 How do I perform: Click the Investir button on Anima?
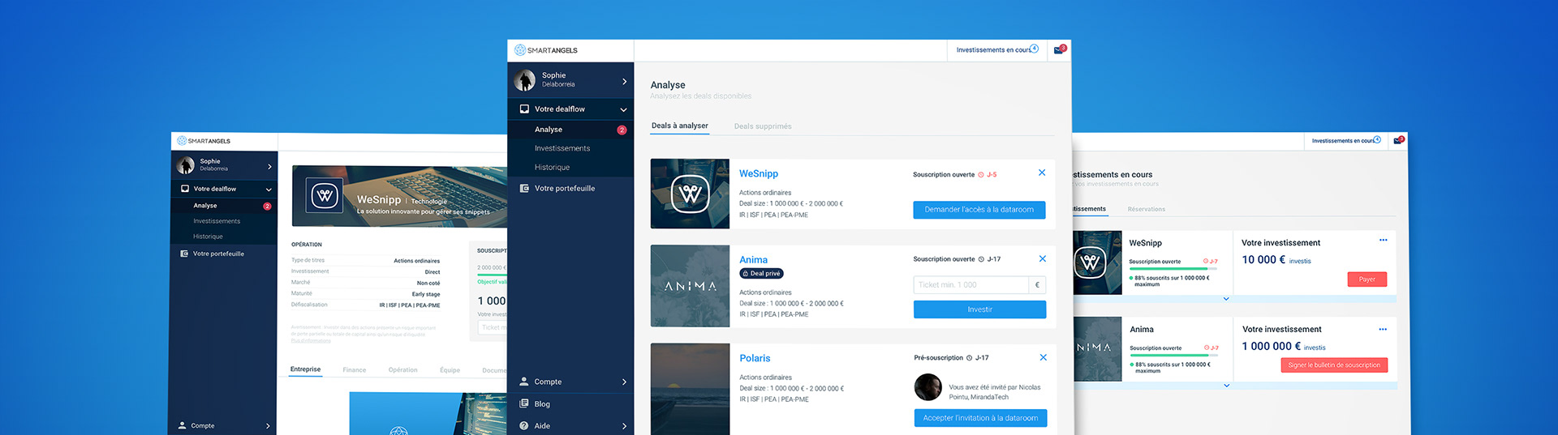[979, 309]
